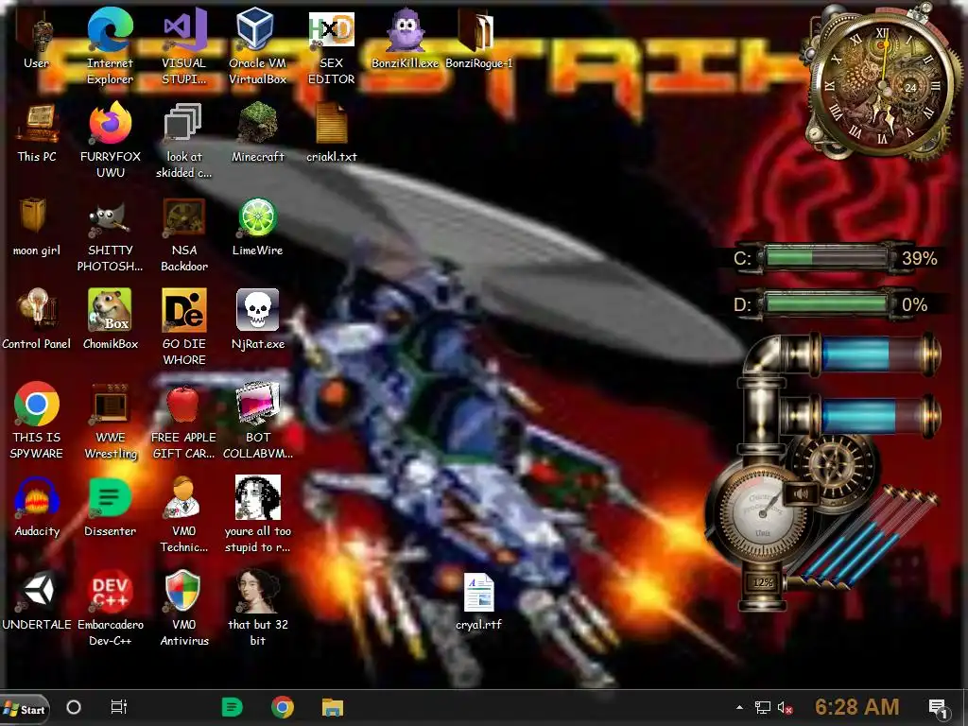Screen dimensions: 968x726
Task: Open the notification center icon
Action: point(938,709)
